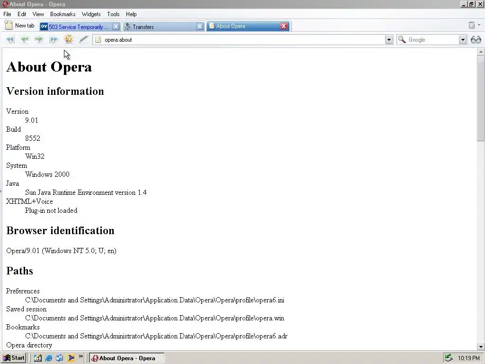Go forward with the green Forward arrow

[x=39, y=39]
